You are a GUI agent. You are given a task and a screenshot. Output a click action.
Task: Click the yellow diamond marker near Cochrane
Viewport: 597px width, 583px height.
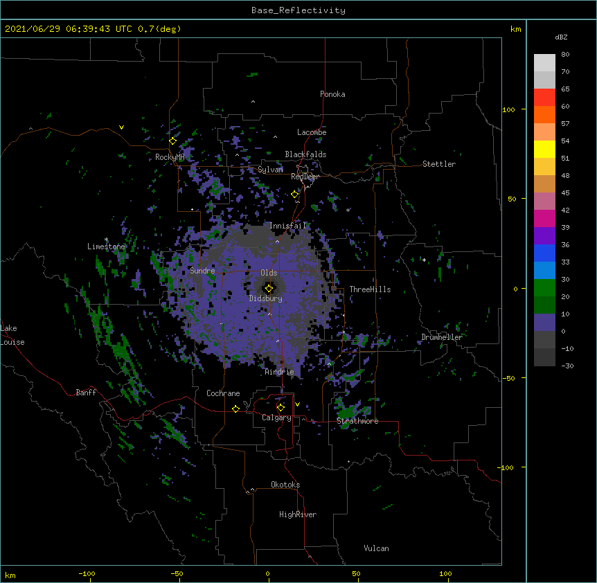pyautogui.click(x=235, y=409)
